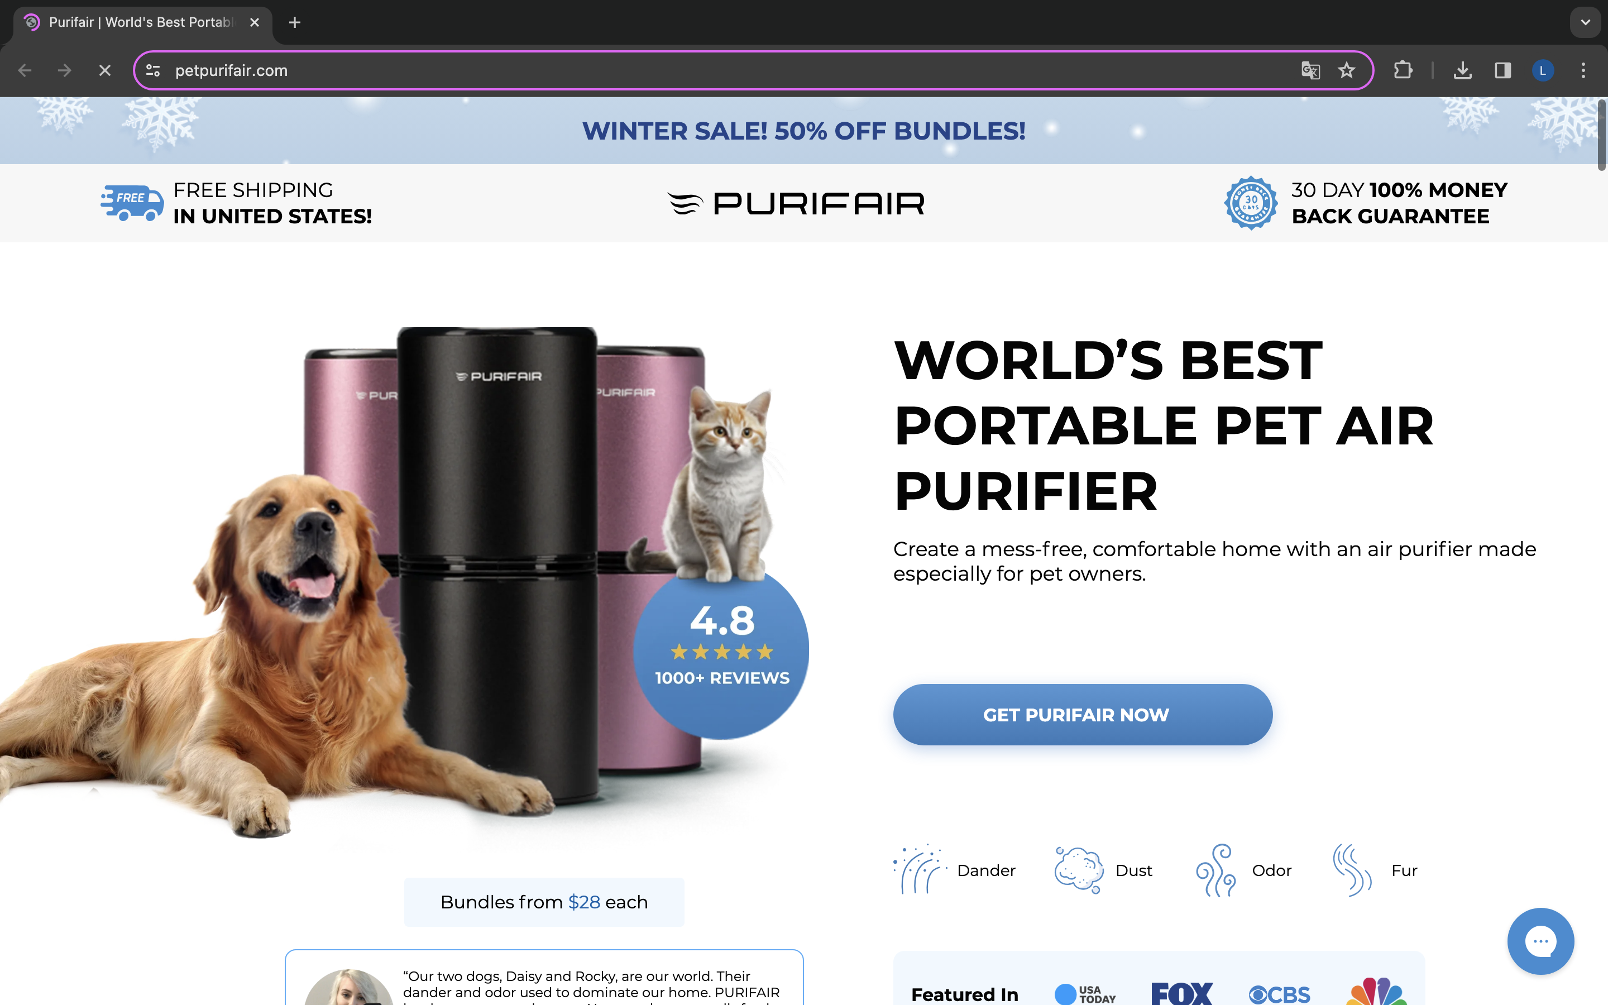Close the Purifair tab
The width and height of the screenshot is (1608, 1005).
pos(255,22)
